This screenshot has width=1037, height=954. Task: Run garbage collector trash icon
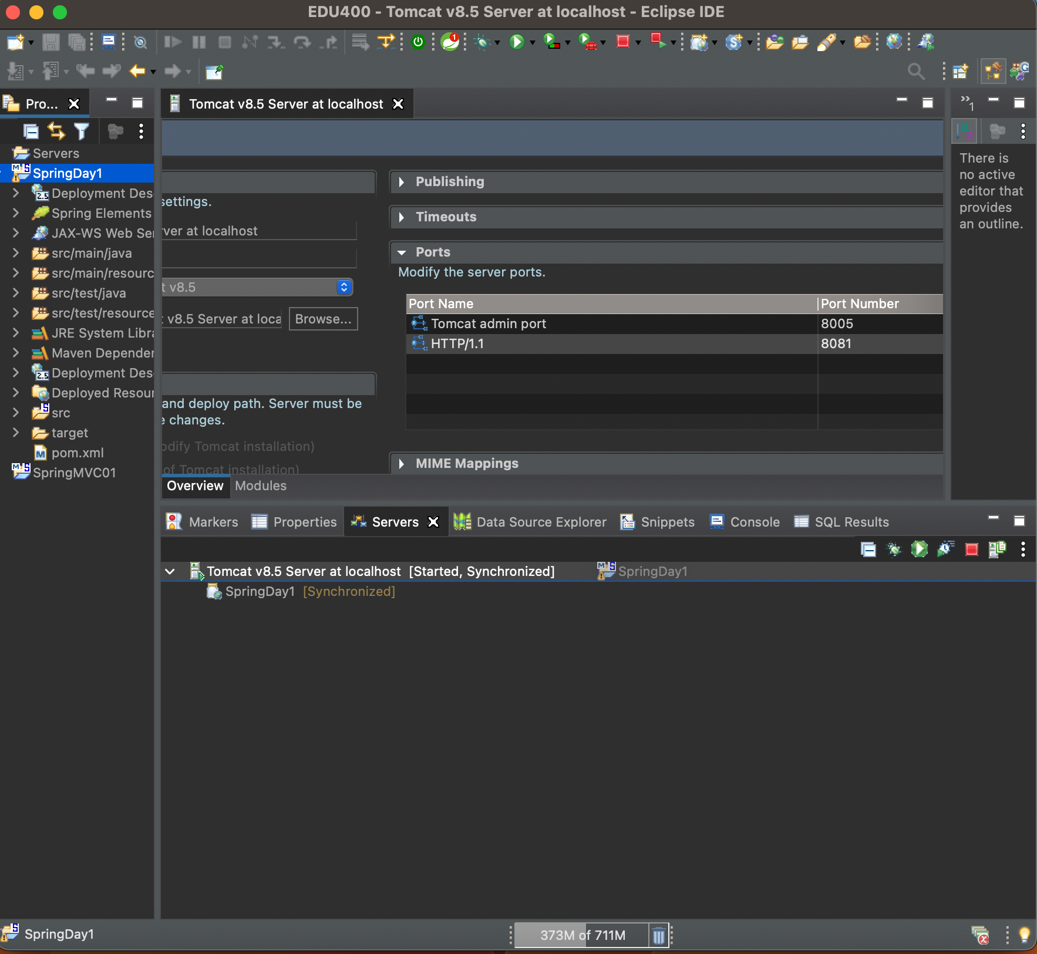tap(658, 935)
